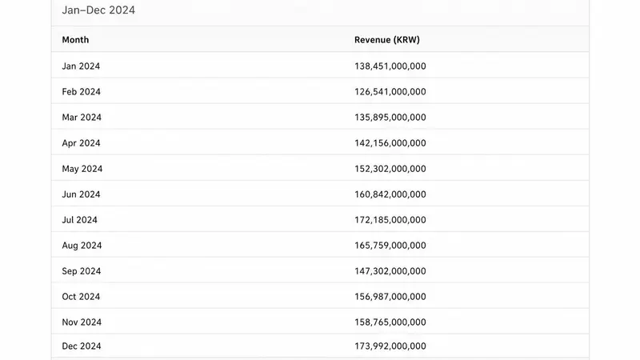Select the Oct 2024 month cell
The width and height of the screenshot is (640, 360).
81,297
